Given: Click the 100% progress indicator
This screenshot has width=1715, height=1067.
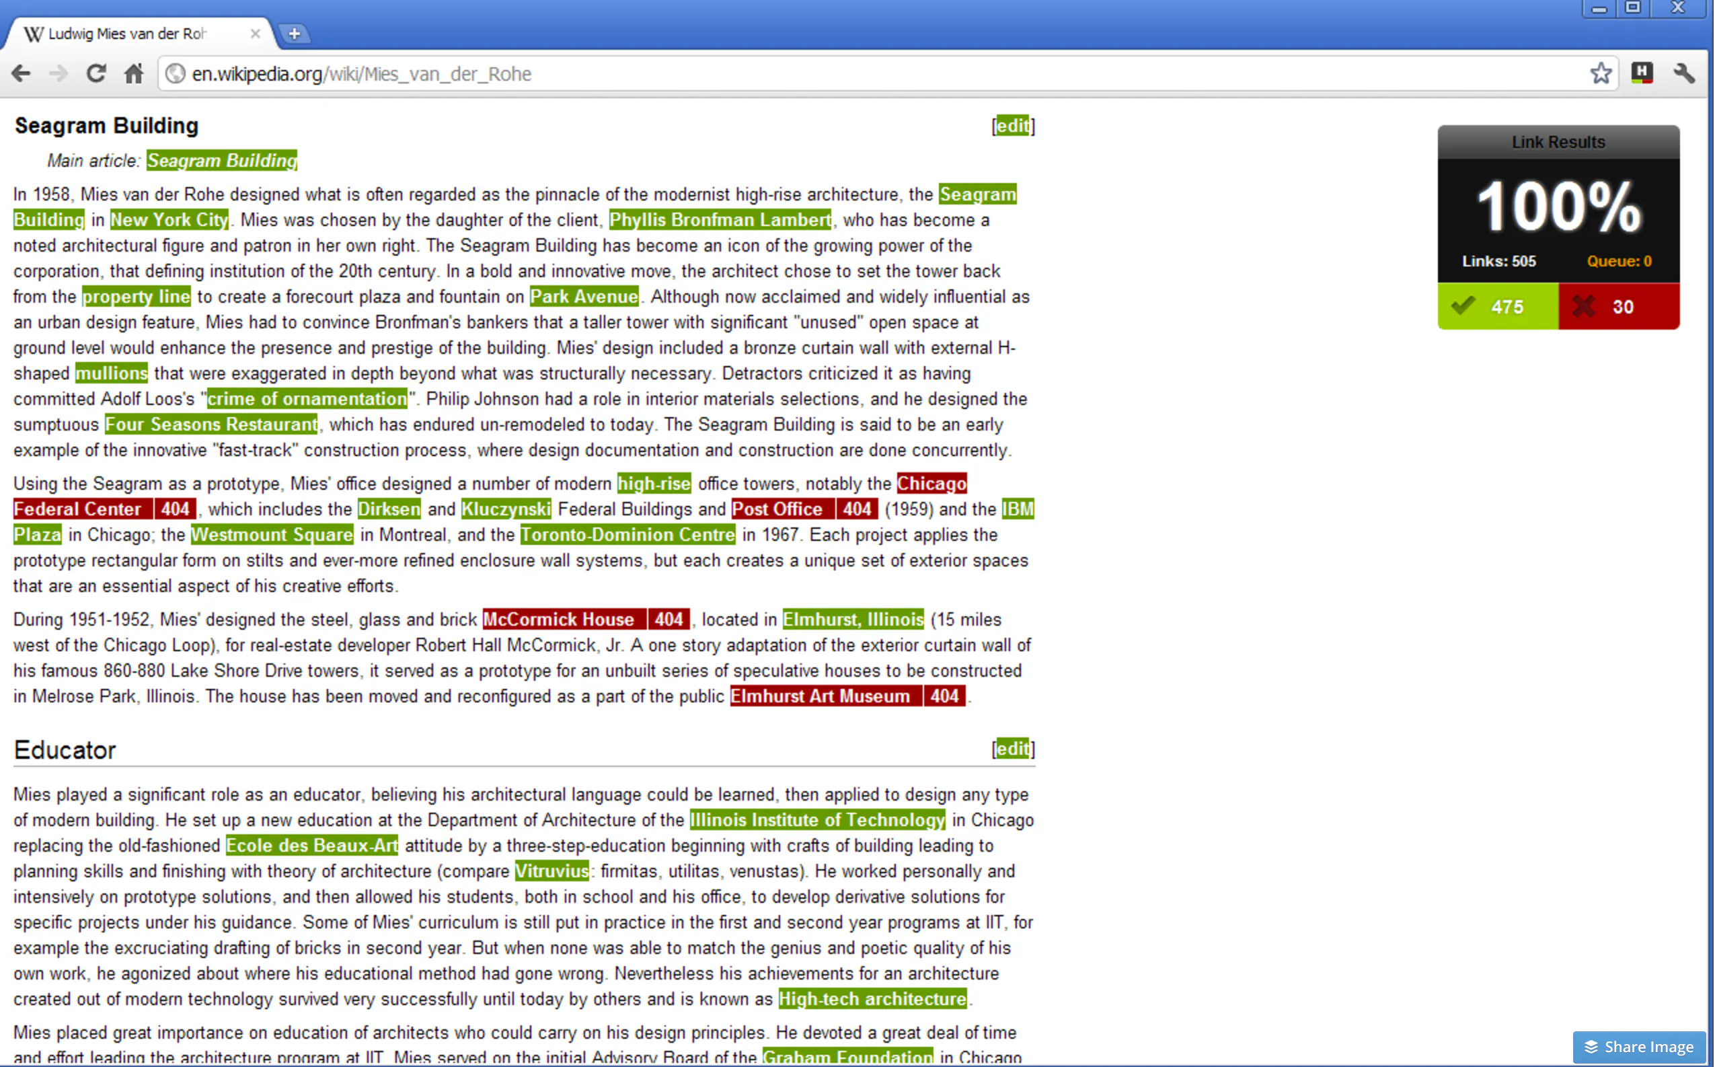Looking at the screenshot, I should click(x=1559, y=206).
